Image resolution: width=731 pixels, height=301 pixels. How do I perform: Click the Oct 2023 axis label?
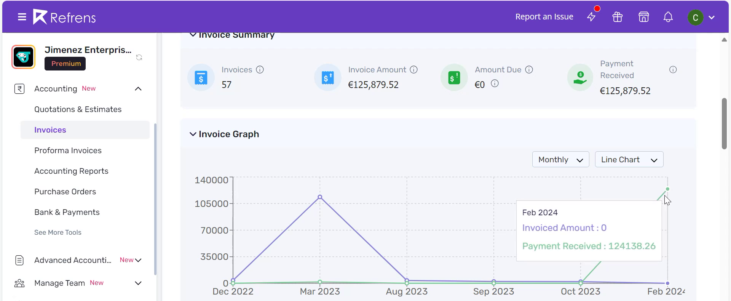point(581,291)
